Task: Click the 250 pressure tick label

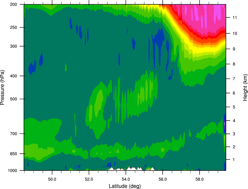Action: [x=14, y=27]
